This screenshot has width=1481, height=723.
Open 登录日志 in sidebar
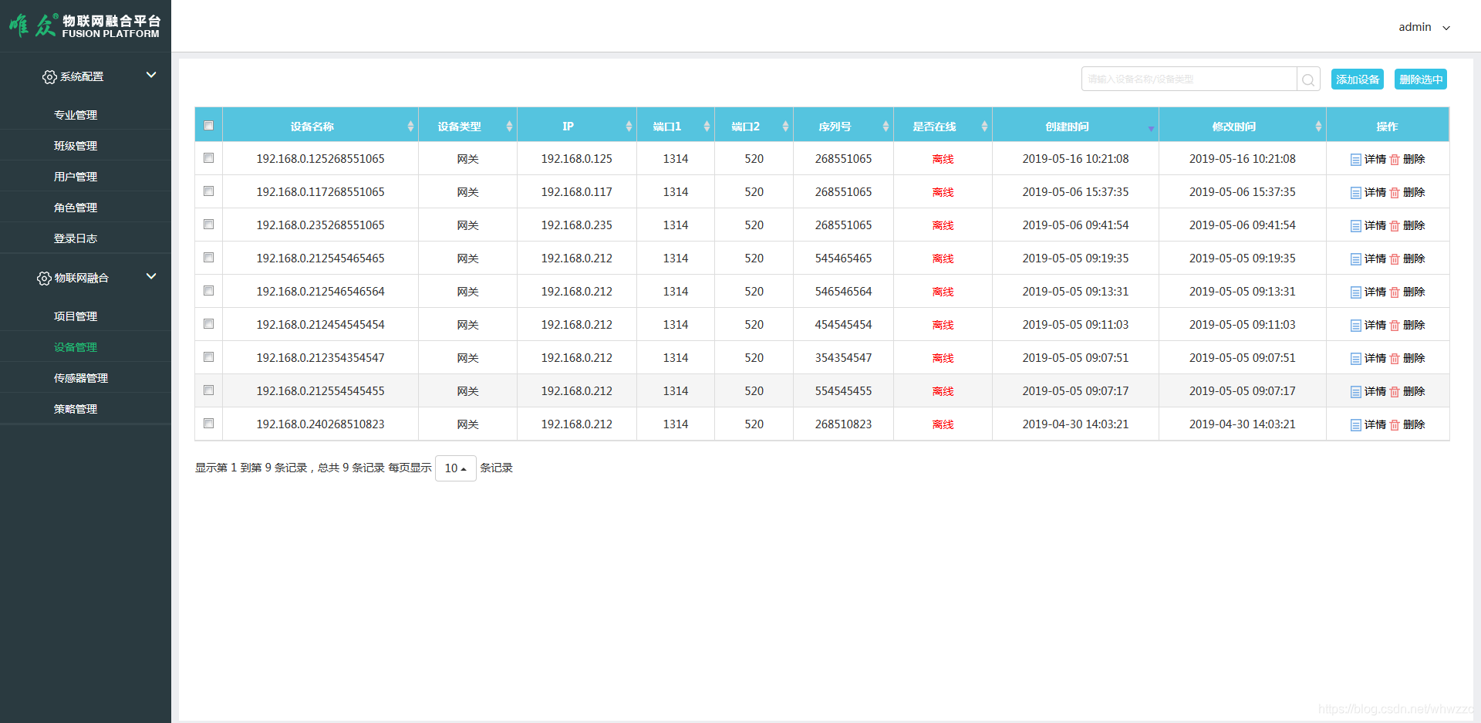click(x=76, y=238)
